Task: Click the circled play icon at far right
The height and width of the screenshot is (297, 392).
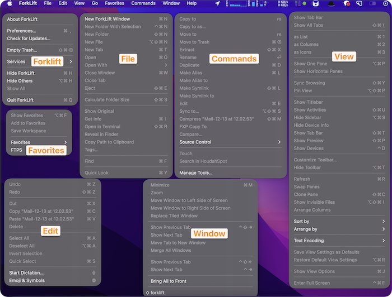Action: [x=385, y=3]
